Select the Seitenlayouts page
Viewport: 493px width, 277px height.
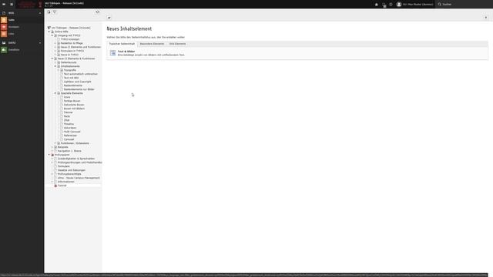[x=69, y=62]
